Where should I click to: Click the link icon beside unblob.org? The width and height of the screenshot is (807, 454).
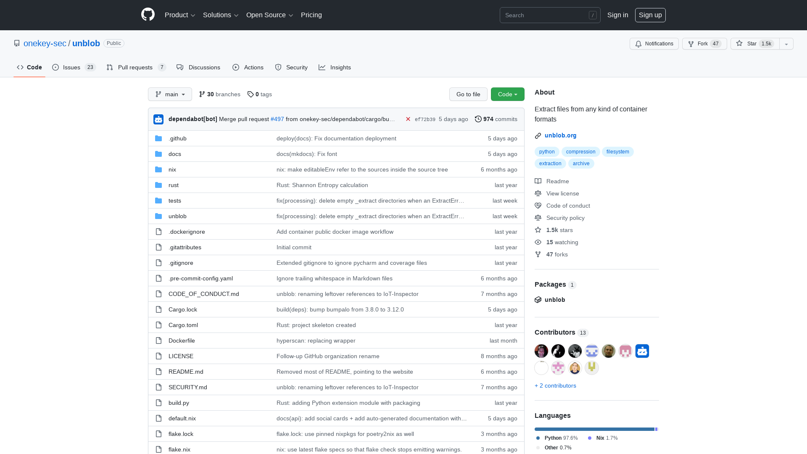pyautogui.click(x=538, y=135)
